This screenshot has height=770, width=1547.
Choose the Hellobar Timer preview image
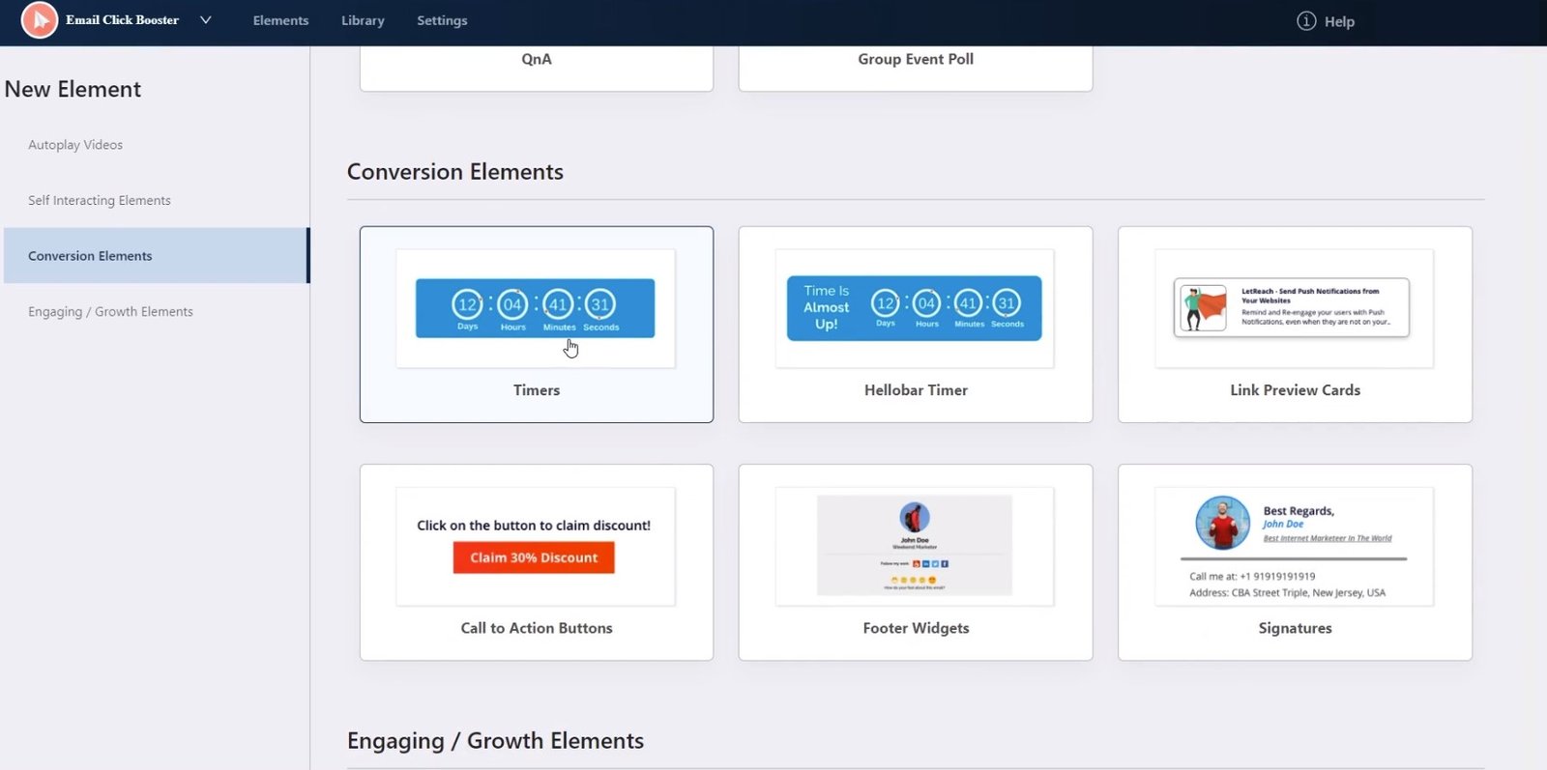coord(914,308)
